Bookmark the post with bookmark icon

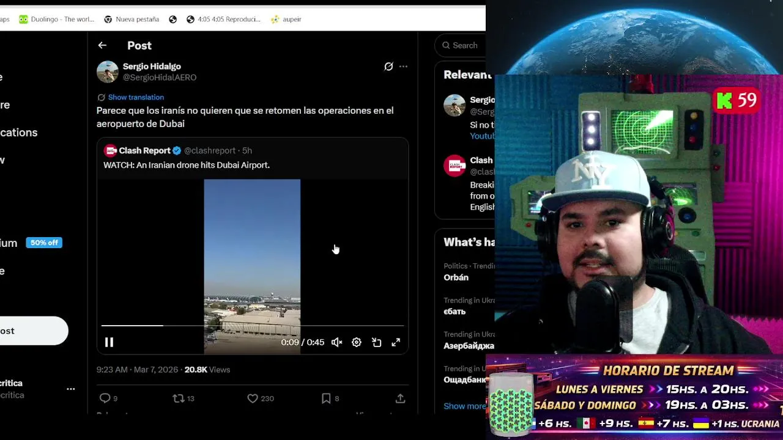[x=326, y=398]
